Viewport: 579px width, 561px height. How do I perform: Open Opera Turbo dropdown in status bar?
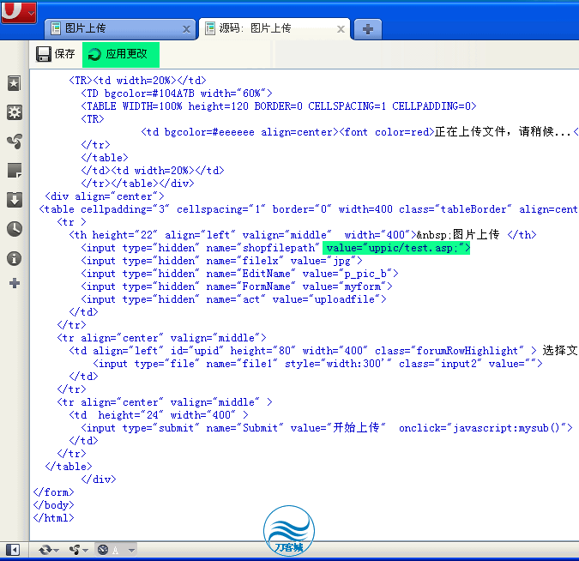click(116, 550)
